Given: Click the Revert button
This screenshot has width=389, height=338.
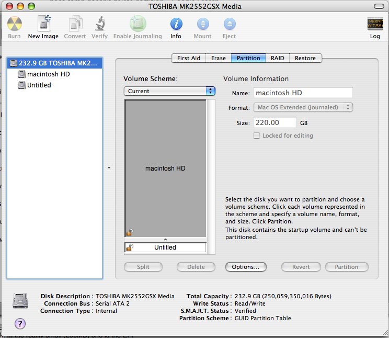Looking at the screenshot, I should (301, 267).
